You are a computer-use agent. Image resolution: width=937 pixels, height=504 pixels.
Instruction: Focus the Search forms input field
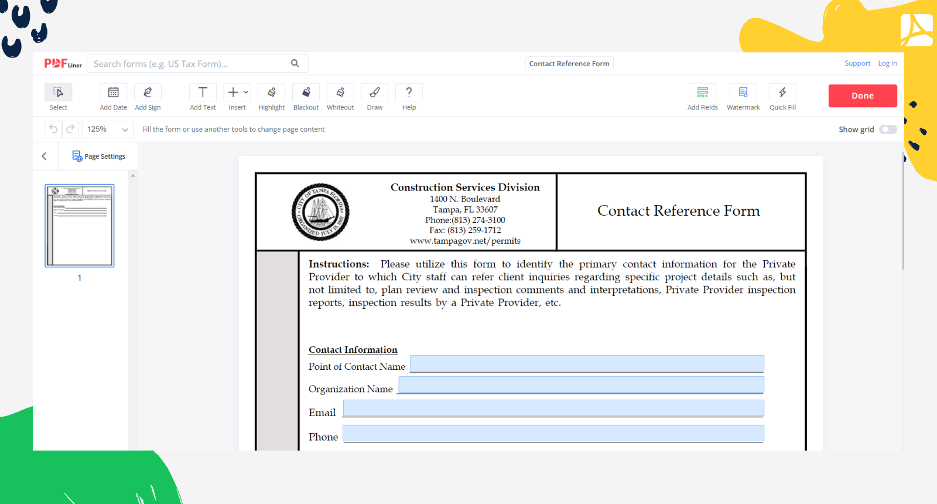[x=197, y=63]
